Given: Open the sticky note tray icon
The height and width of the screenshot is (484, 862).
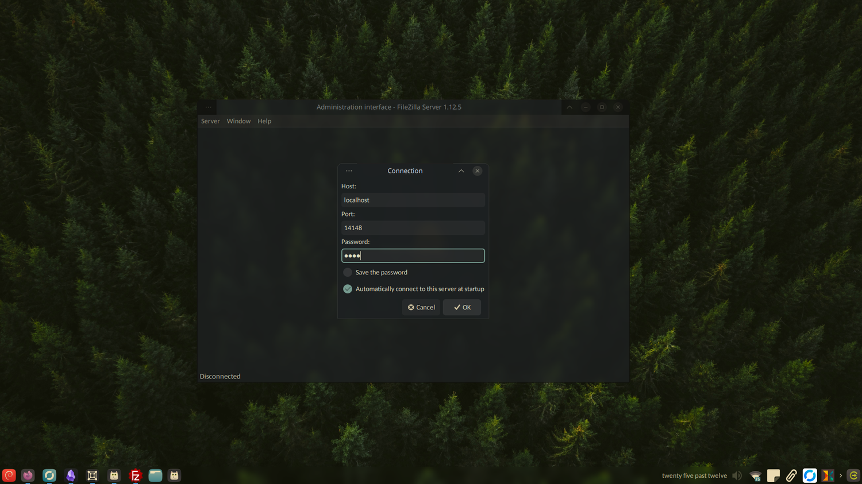Looking at the screenshot, I should [x=774, y=475].
